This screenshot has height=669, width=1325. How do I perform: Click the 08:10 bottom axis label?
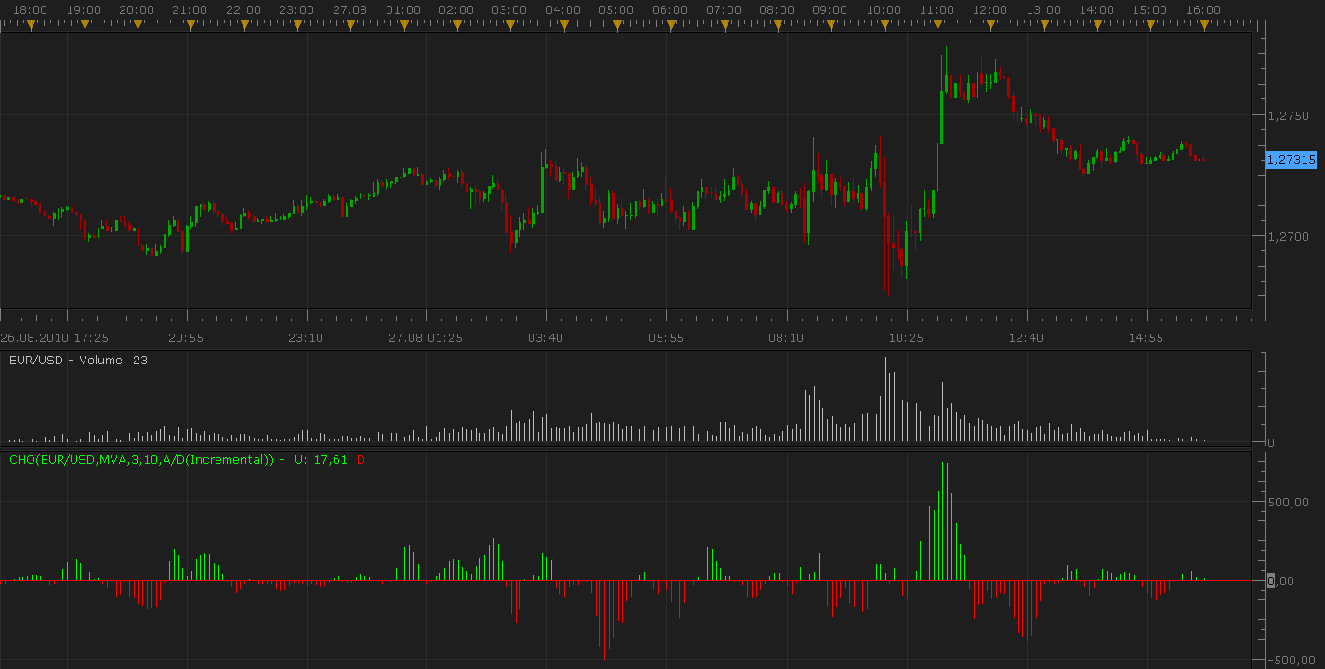pyautogui.click(x=786, y=338)
